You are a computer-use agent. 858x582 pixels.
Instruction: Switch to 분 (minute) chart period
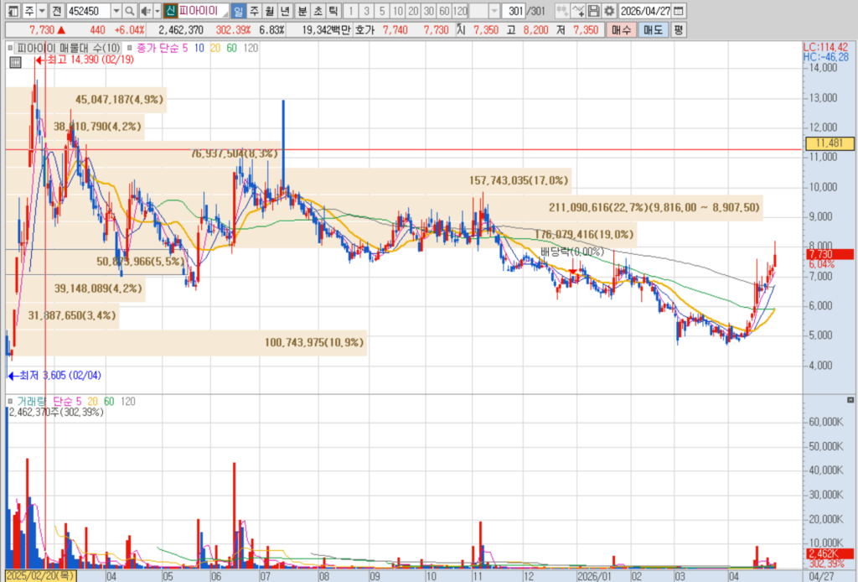coord(302,10)
